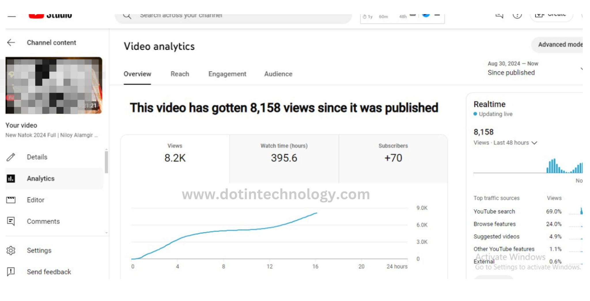Click the Comments icon in sidebar
Viewport: 590px width, 301px height.
(x=11, y=221)
